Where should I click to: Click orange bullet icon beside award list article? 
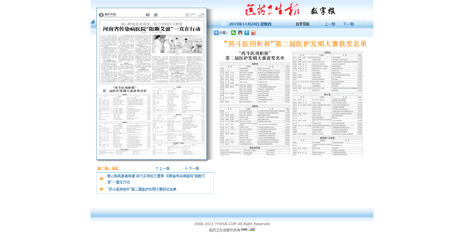[x=101, y=189]
